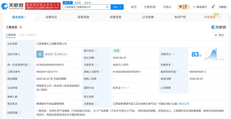This screenshot has height=119, width=231.
Task: Open 首页 in top navigation
Action: (x=134, y=7)
